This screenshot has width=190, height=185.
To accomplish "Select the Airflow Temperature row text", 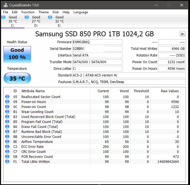I will [37, 142].
